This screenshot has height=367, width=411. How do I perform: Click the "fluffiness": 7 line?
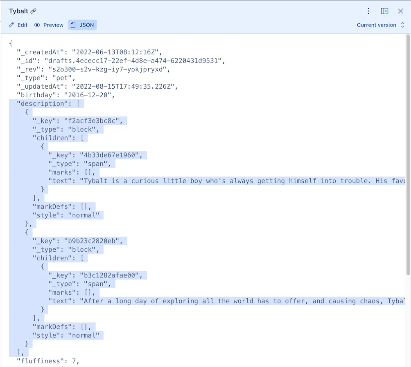(x=47, y=361)
